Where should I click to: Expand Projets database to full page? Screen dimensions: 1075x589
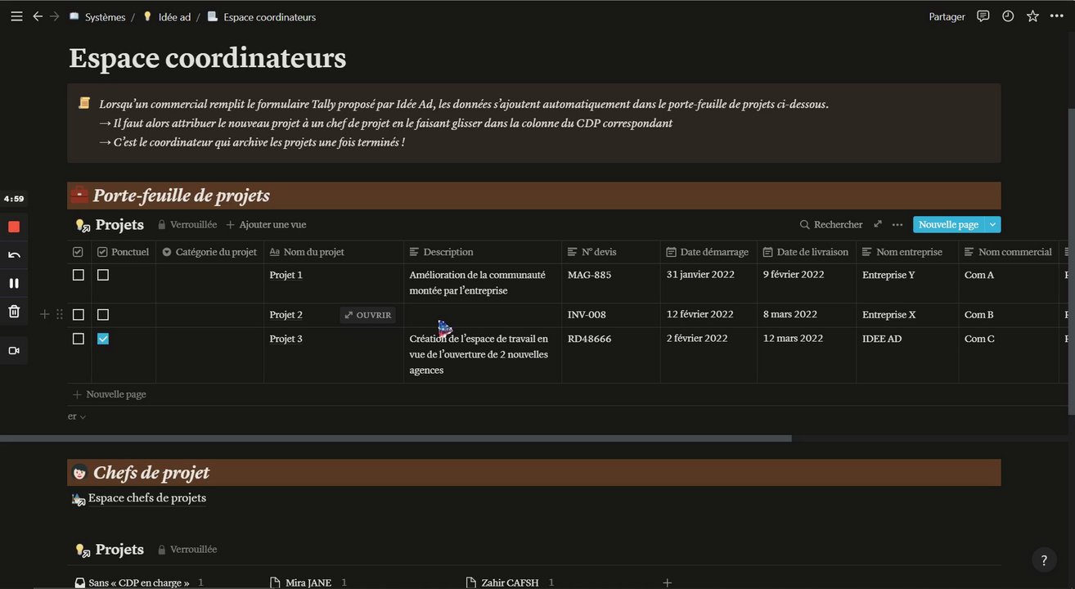[x=878, y=224]
